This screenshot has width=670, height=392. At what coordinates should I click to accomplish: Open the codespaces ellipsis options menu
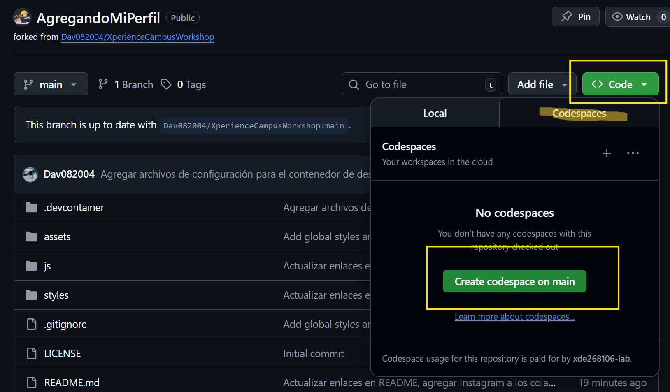click(633, 153)
